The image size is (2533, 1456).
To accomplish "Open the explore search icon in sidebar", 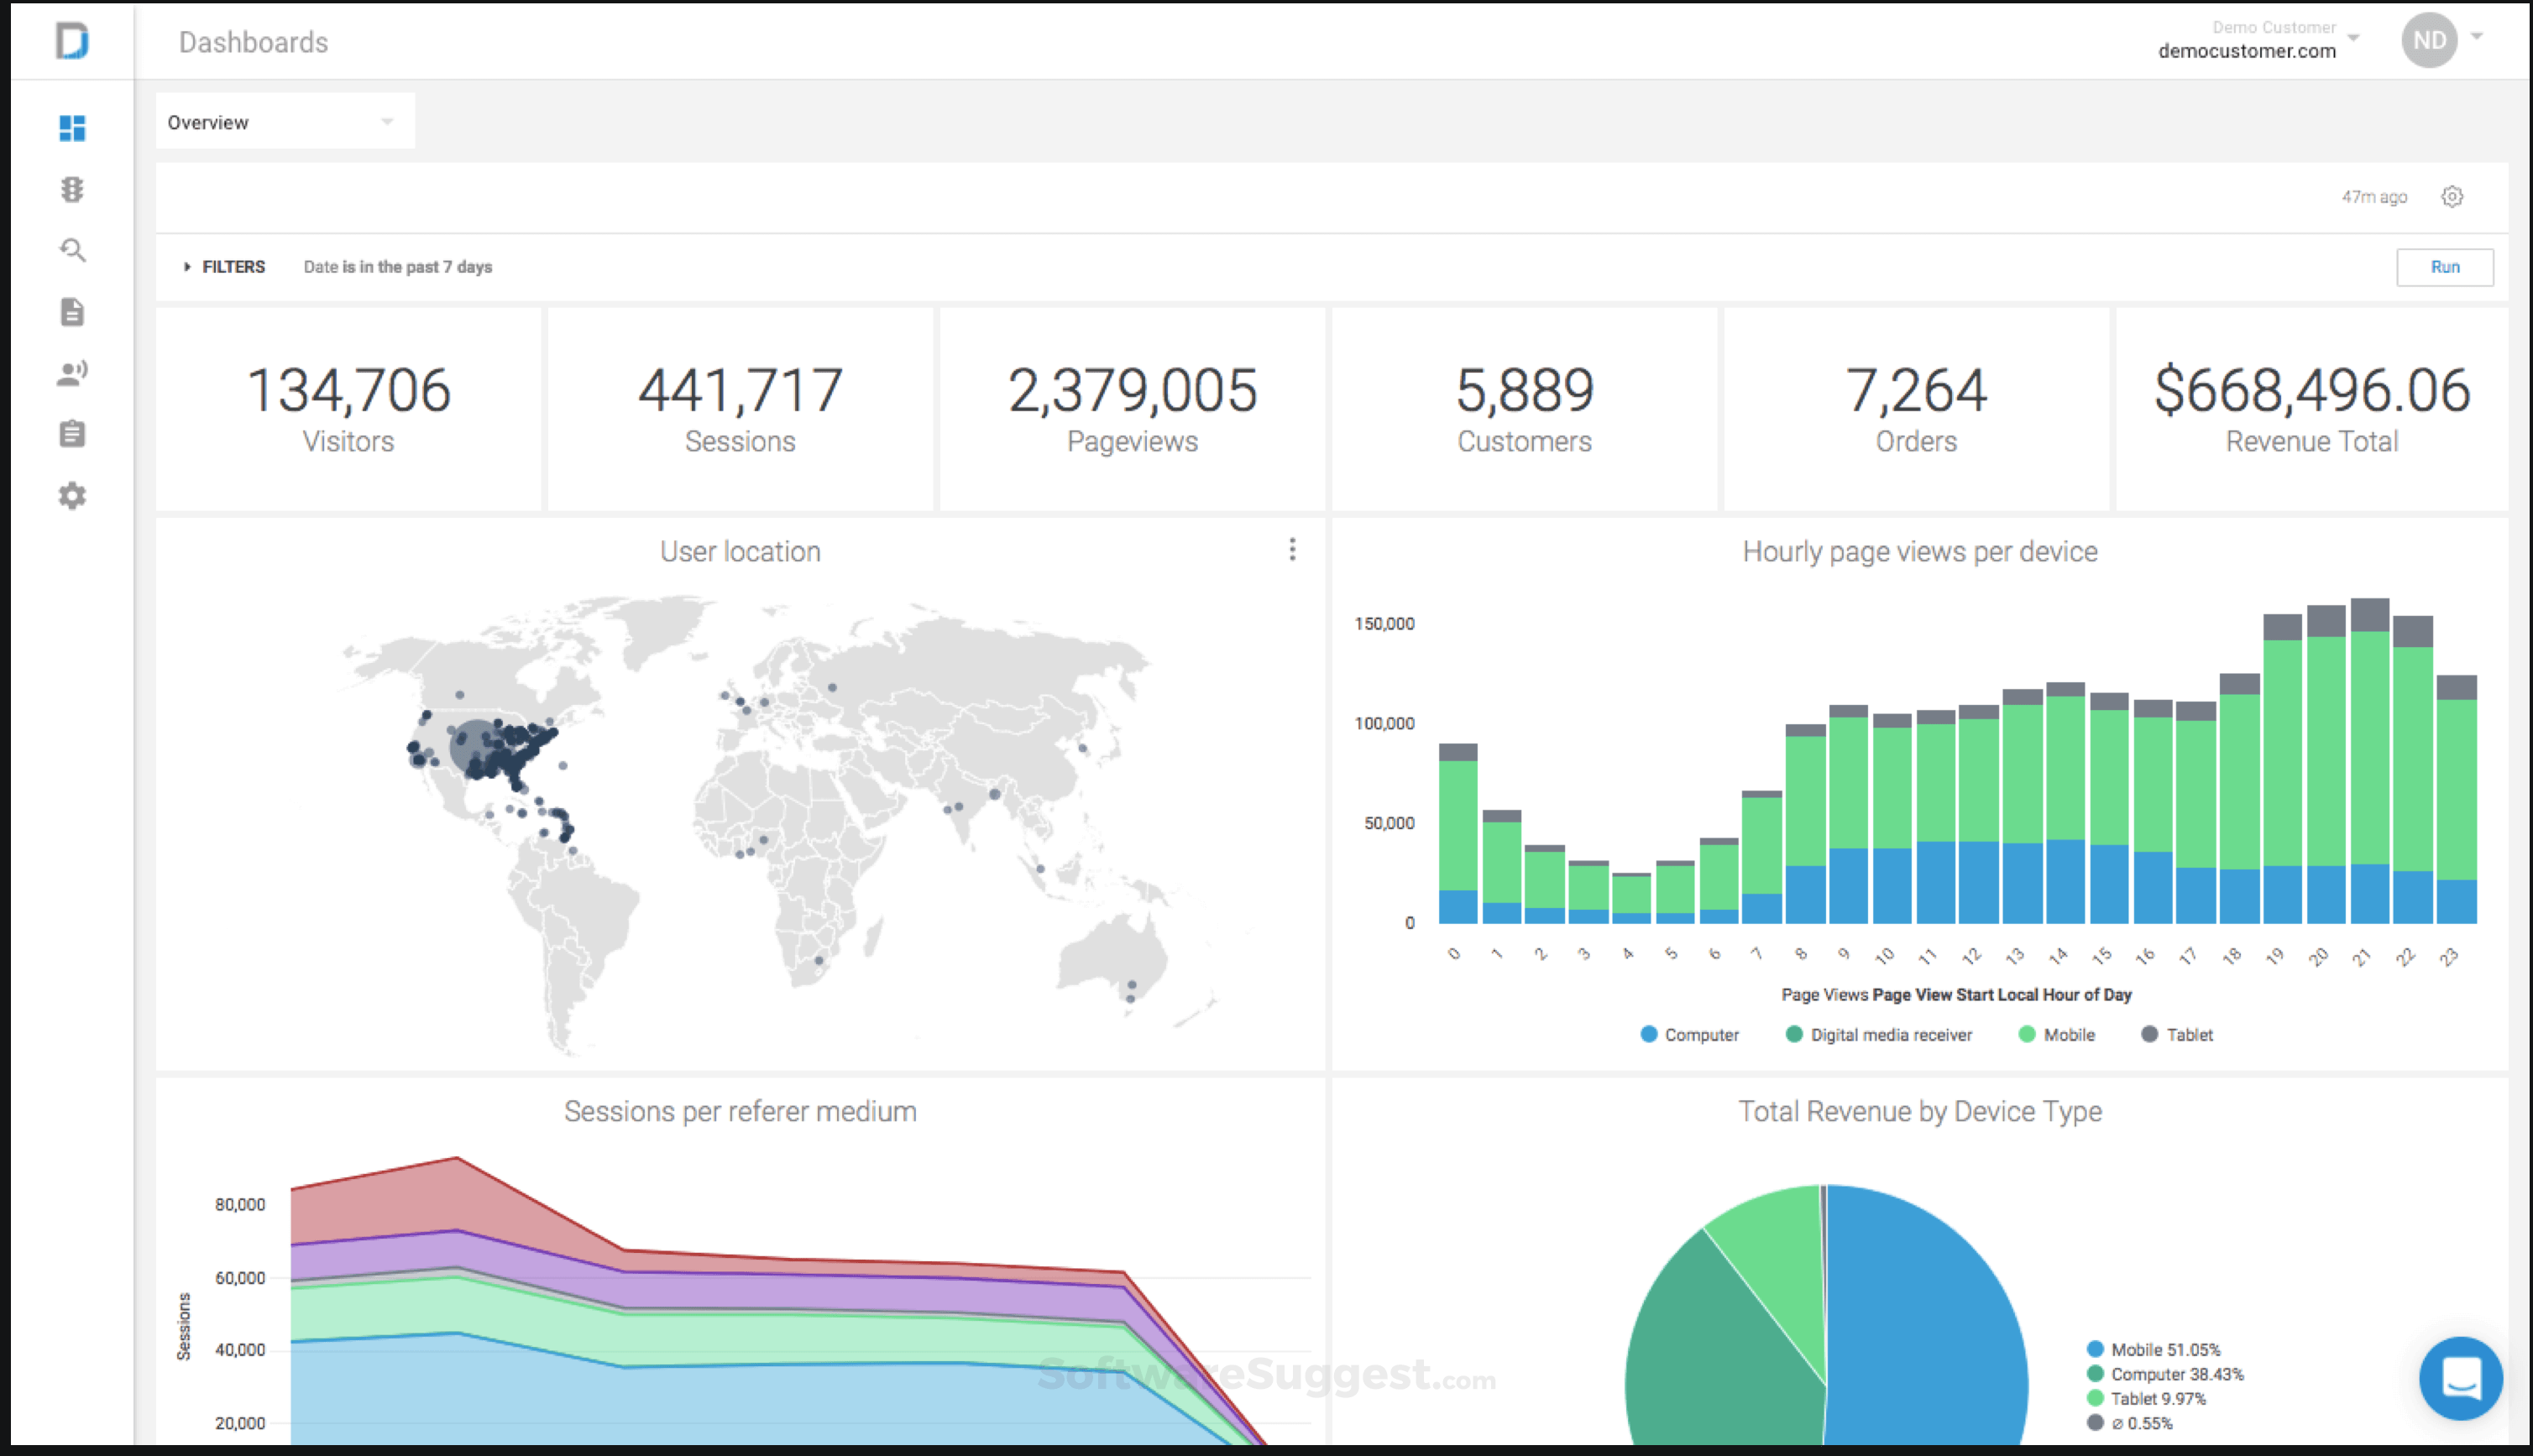I will pos(72,250).
